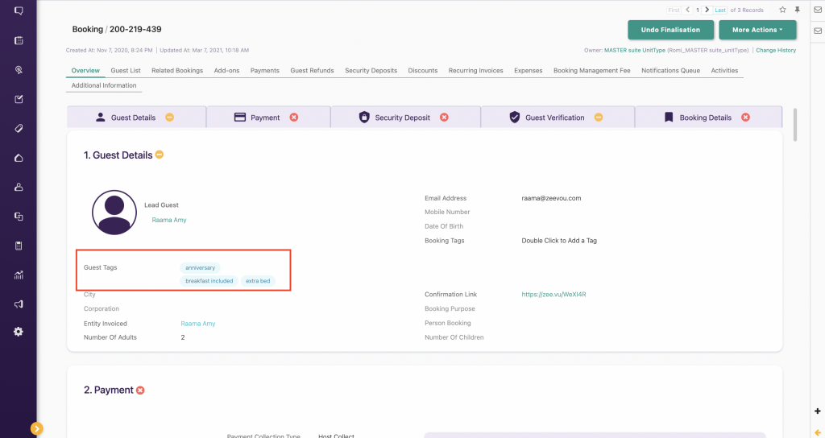Click the orange status icon next to the 1. Guest Details heading
Image resolution: width=825 pixels, height=438 pixels.
pyautogui.click(x=159, y=155)
